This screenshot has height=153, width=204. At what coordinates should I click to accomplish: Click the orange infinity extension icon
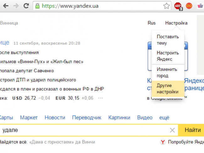coord(189,6)
